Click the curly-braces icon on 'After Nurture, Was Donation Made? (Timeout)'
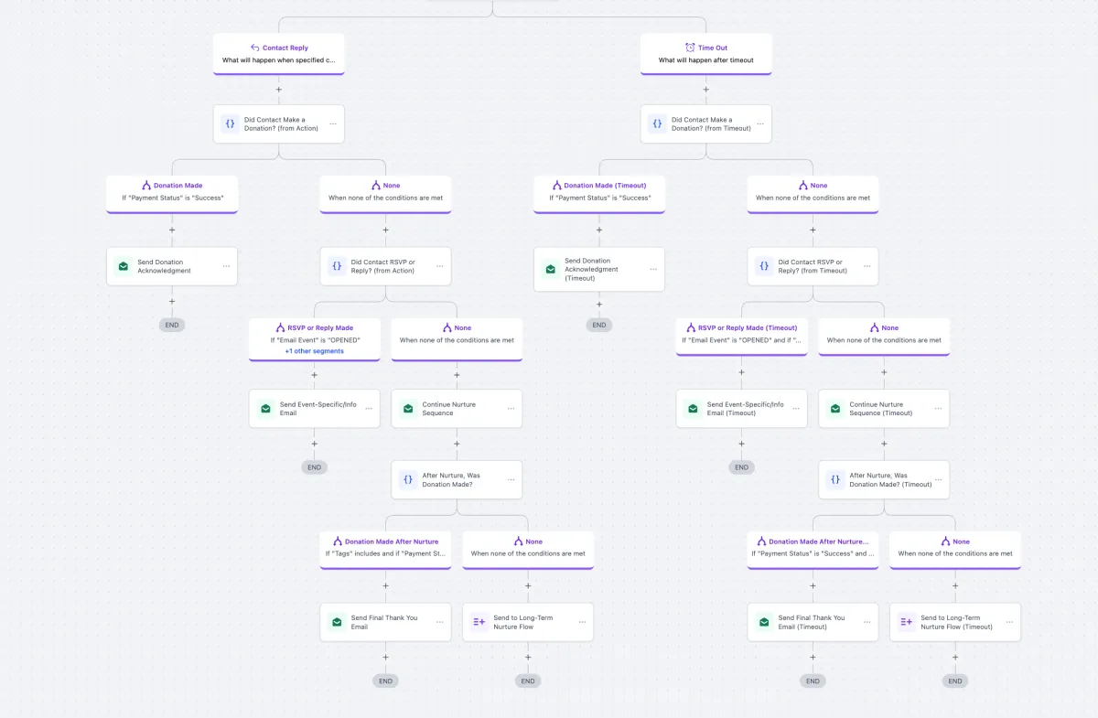Image resolution: width=1098 pixels, height=718 pixels. [x=834, y=479]
